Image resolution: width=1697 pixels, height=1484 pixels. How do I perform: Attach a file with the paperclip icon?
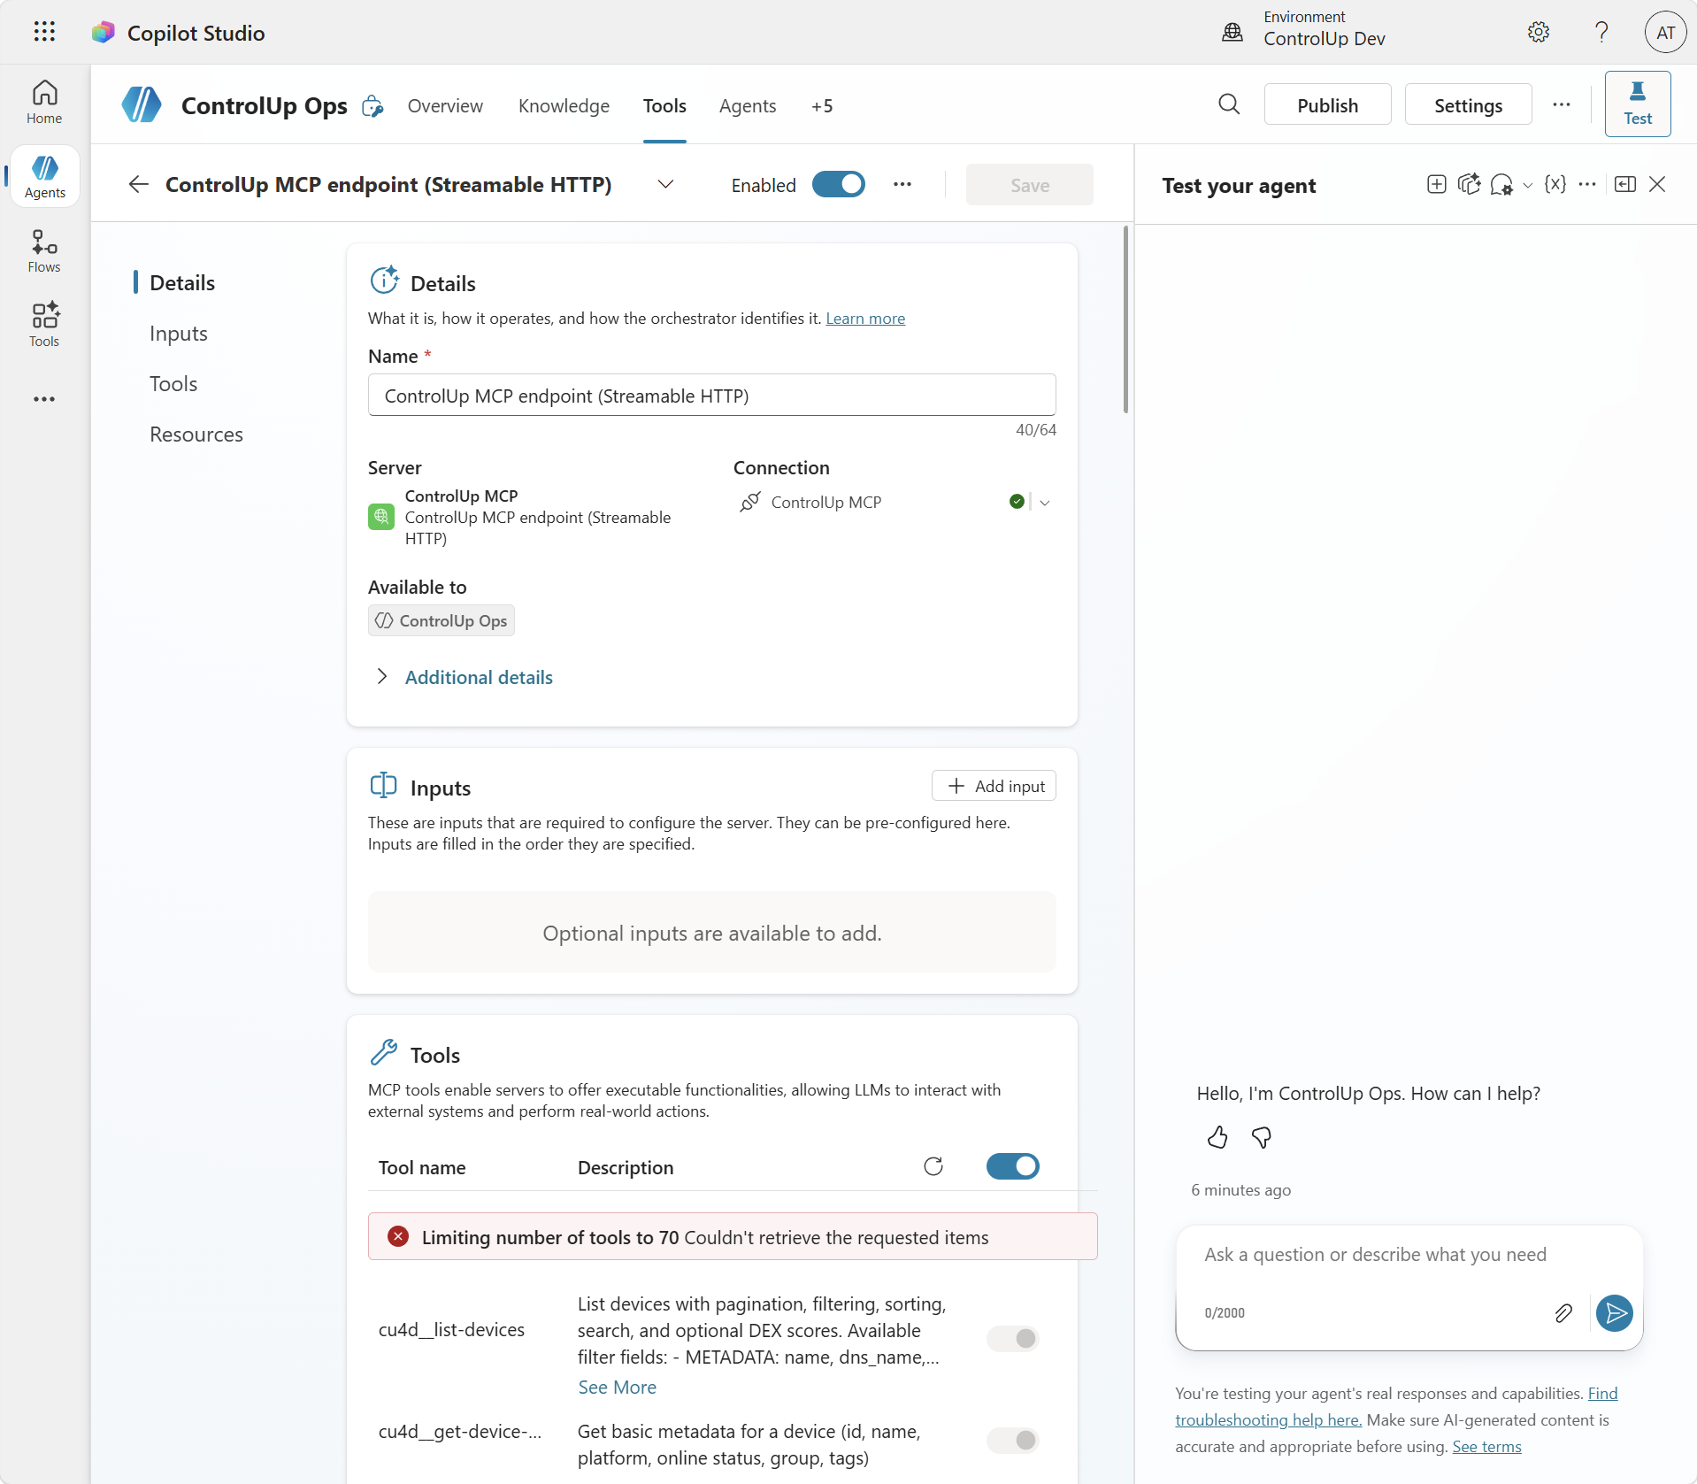1563,1313
